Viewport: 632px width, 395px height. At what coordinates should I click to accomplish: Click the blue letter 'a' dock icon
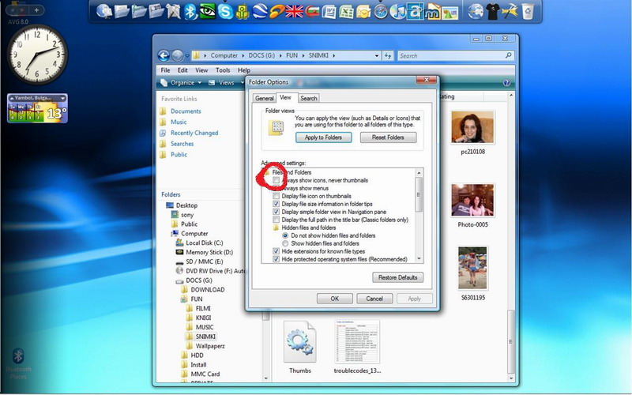point(415,11)
